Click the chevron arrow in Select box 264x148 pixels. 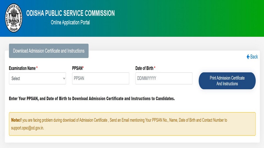[x=64, y=78]
